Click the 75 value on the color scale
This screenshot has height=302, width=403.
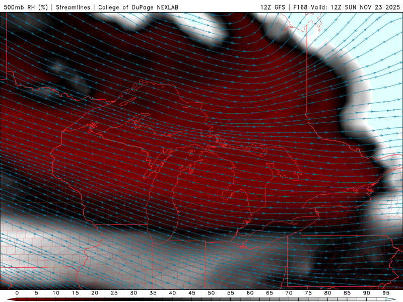(308, 293)
